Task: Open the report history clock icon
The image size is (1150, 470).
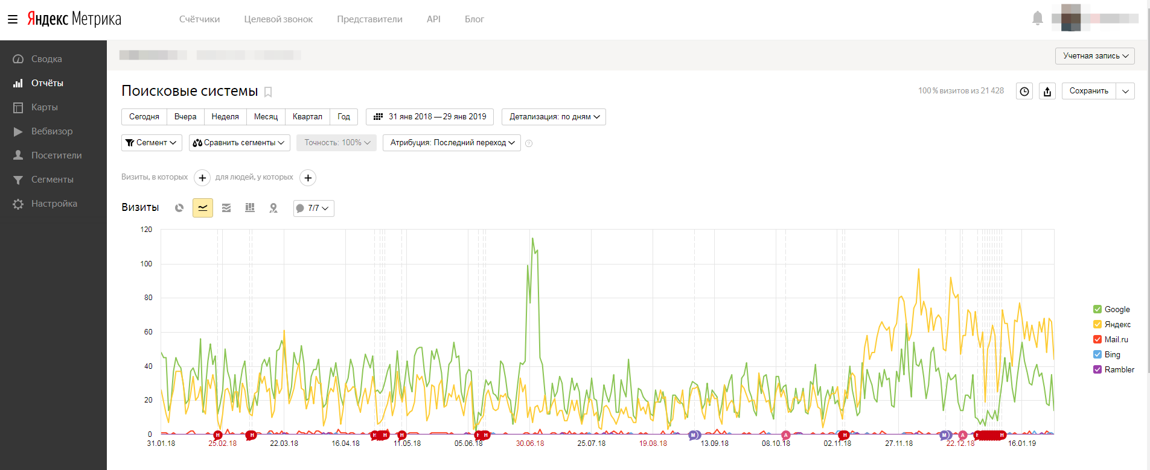Action: coord(1024,91)
